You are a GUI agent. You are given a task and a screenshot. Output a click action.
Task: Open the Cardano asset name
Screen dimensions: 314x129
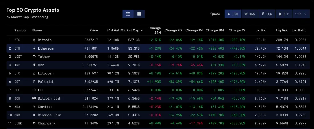45,107
